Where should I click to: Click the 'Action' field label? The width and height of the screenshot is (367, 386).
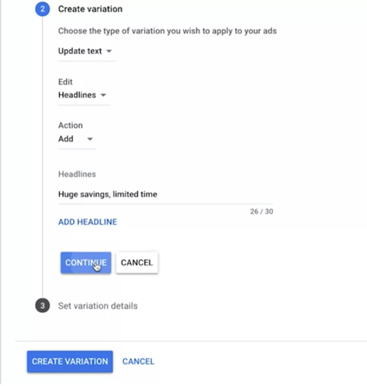pos(71,125)
